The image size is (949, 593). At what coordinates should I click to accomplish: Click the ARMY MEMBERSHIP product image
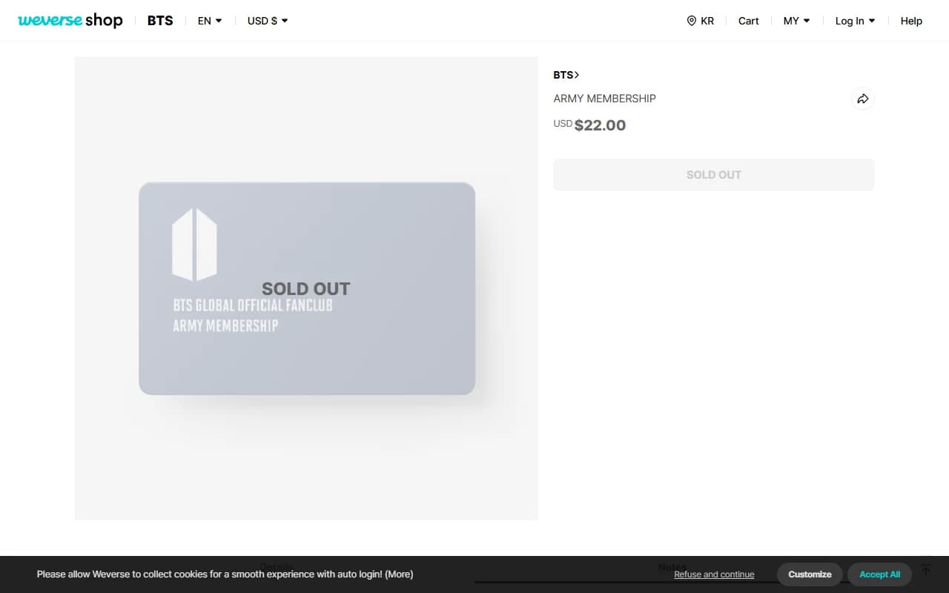(306, 288)
